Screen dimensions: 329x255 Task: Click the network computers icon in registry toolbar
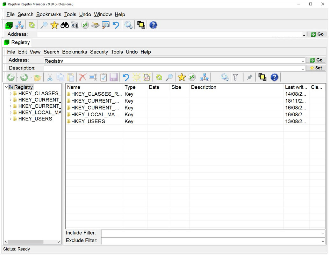point(204,77)
